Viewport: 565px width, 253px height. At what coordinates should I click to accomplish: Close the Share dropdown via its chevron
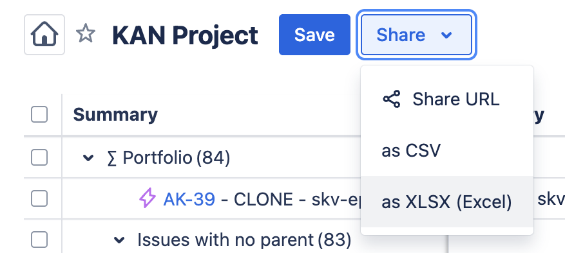point(446,35)
